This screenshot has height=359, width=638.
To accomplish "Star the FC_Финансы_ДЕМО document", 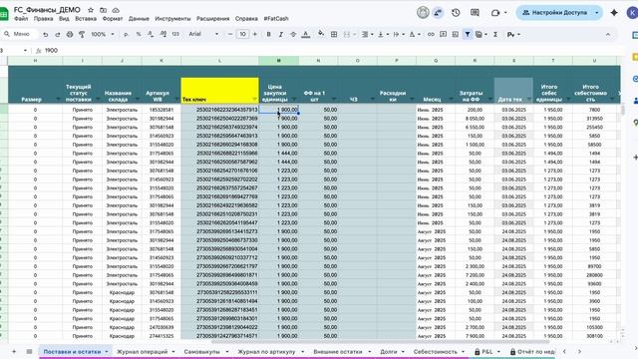I will (91, 10).
